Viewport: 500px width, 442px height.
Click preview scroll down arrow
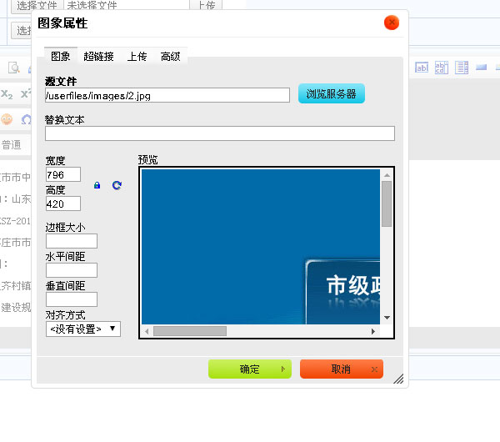[387, 318]
